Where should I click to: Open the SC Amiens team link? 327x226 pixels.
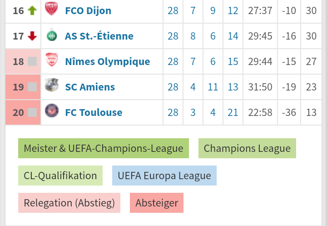click(90, 87)
